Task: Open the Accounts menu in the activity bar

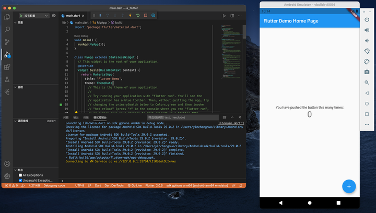Action: coord(7,164)
